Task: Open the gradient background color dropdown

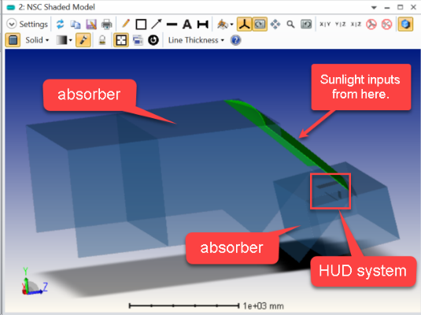Action: [65, 40]
